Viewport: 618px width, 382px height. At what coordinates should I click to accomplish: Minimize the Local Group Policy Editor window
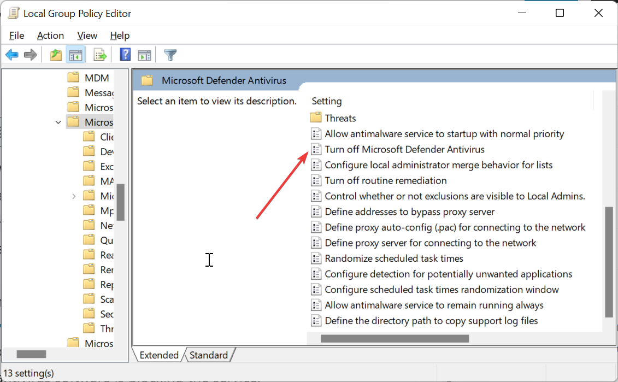pos(522,13)
